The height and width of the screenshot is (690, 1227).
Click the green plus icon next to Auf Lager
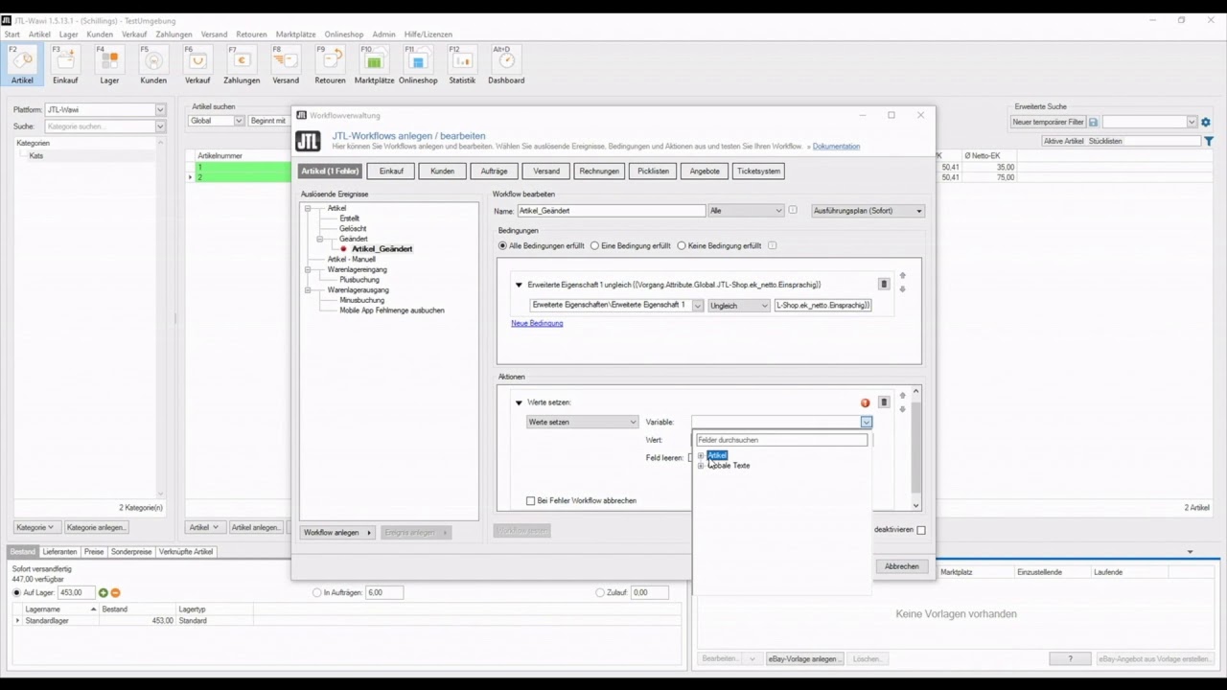pos(104,592)
